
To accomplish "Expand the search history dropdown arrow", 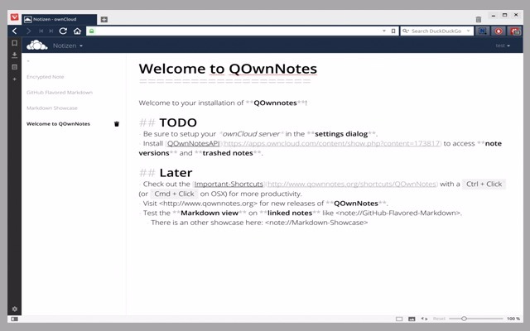I will coord(468,31).
